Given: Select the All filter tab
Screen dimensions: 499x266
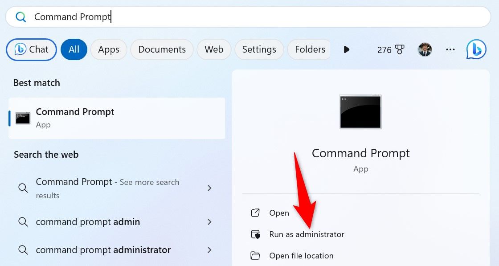Looking at the screenshot, I should click(74, 49).
